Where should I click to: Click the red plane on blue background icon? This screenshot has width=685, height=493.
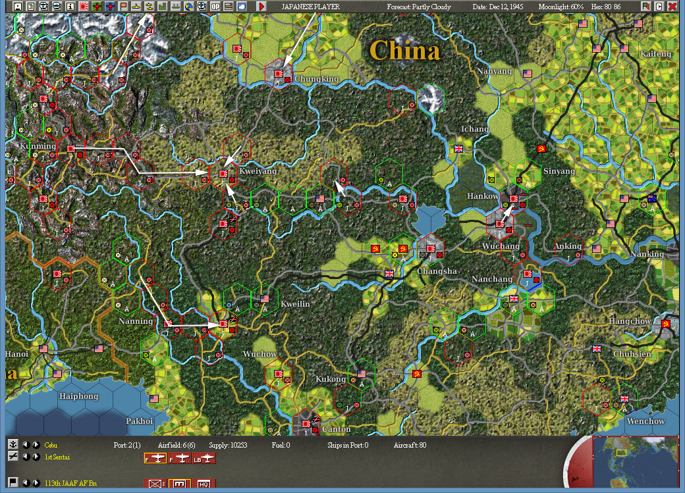coord(109,7)
